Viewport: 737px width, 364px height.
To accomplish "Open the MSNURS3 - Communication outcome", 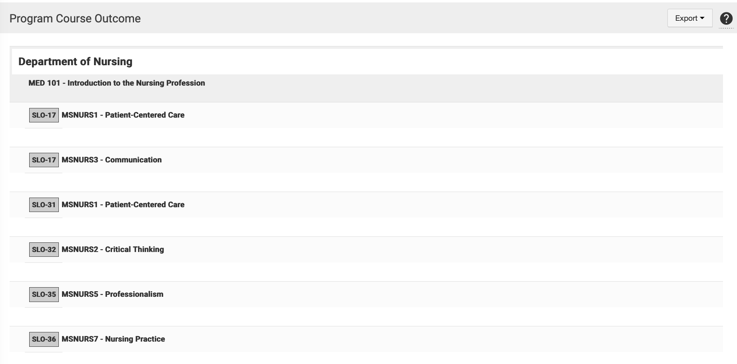I will click(x=112, y=160).
